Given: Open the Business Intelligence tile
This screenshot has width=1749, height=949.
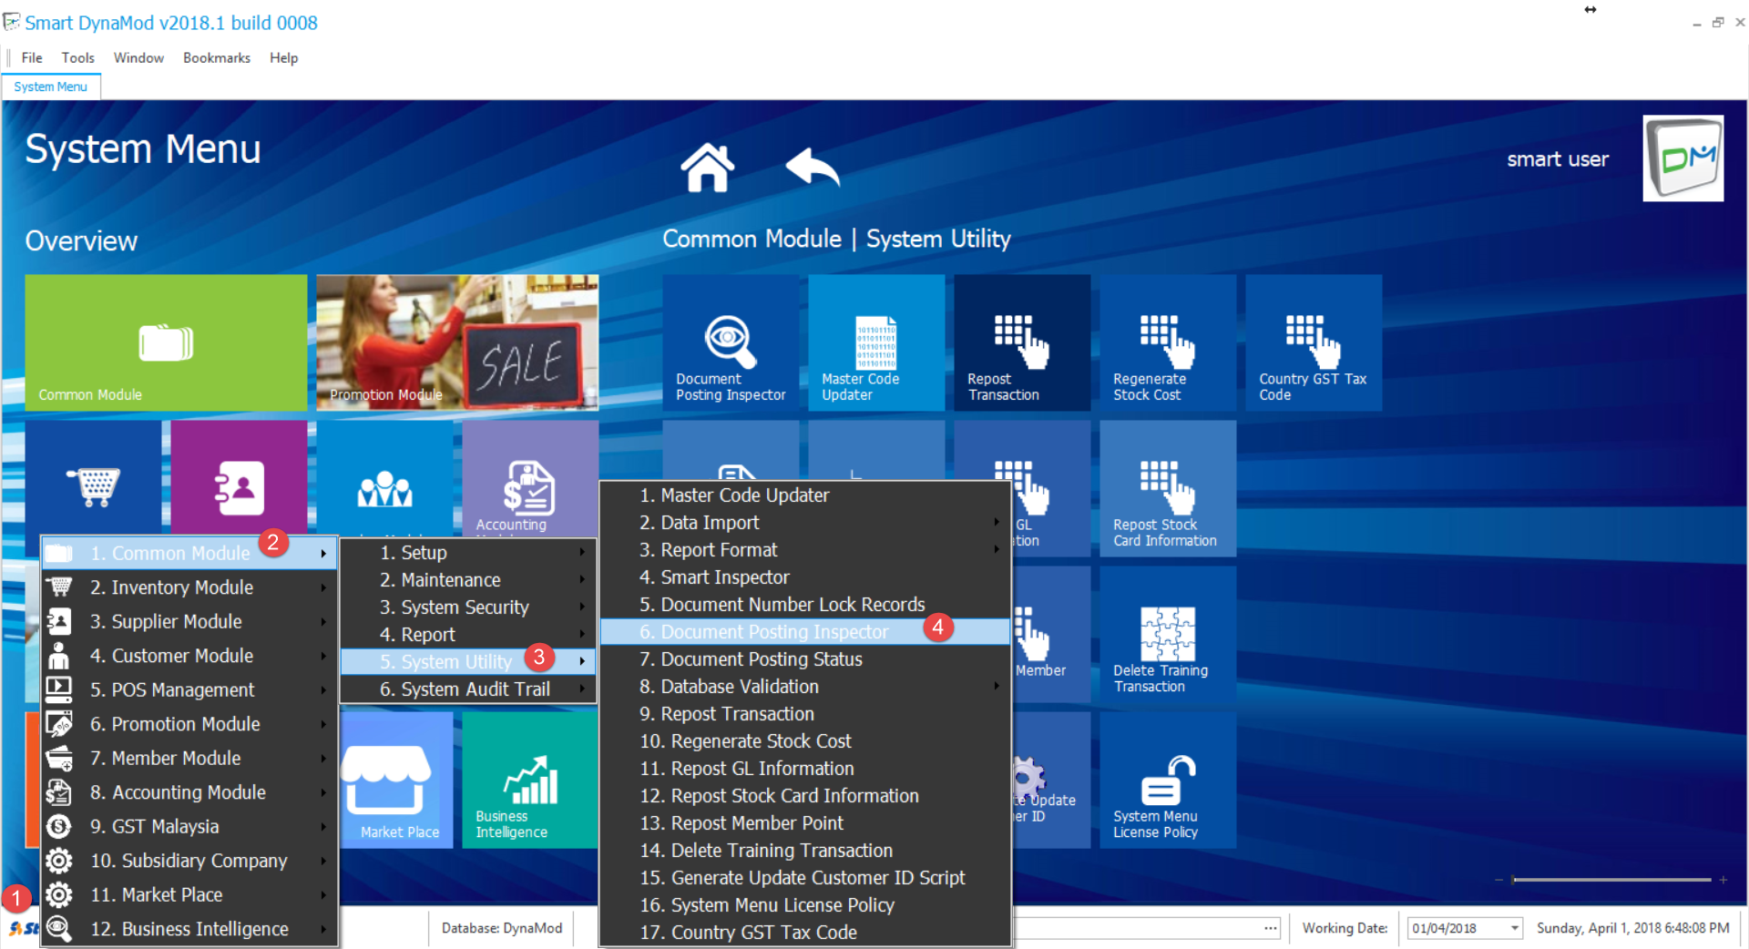Looking at the screenshot, I should [530, 780].
